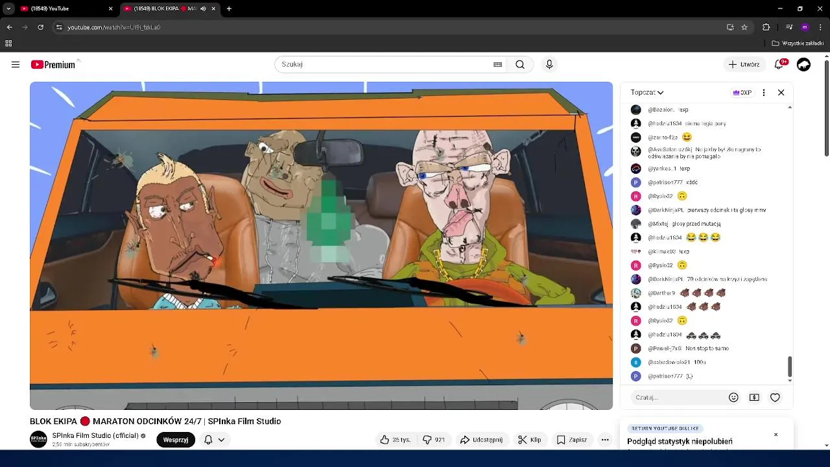830x467 pixels.
Task: Click the @klimax03 '!exp' chat message
Action: pyautogui.click(x=669, y=252)
